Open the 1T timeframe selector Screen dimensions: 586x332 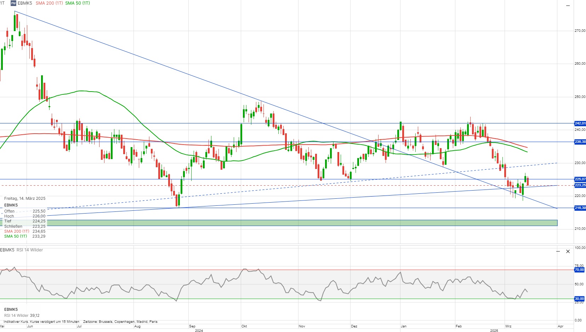tap(2, 3)
